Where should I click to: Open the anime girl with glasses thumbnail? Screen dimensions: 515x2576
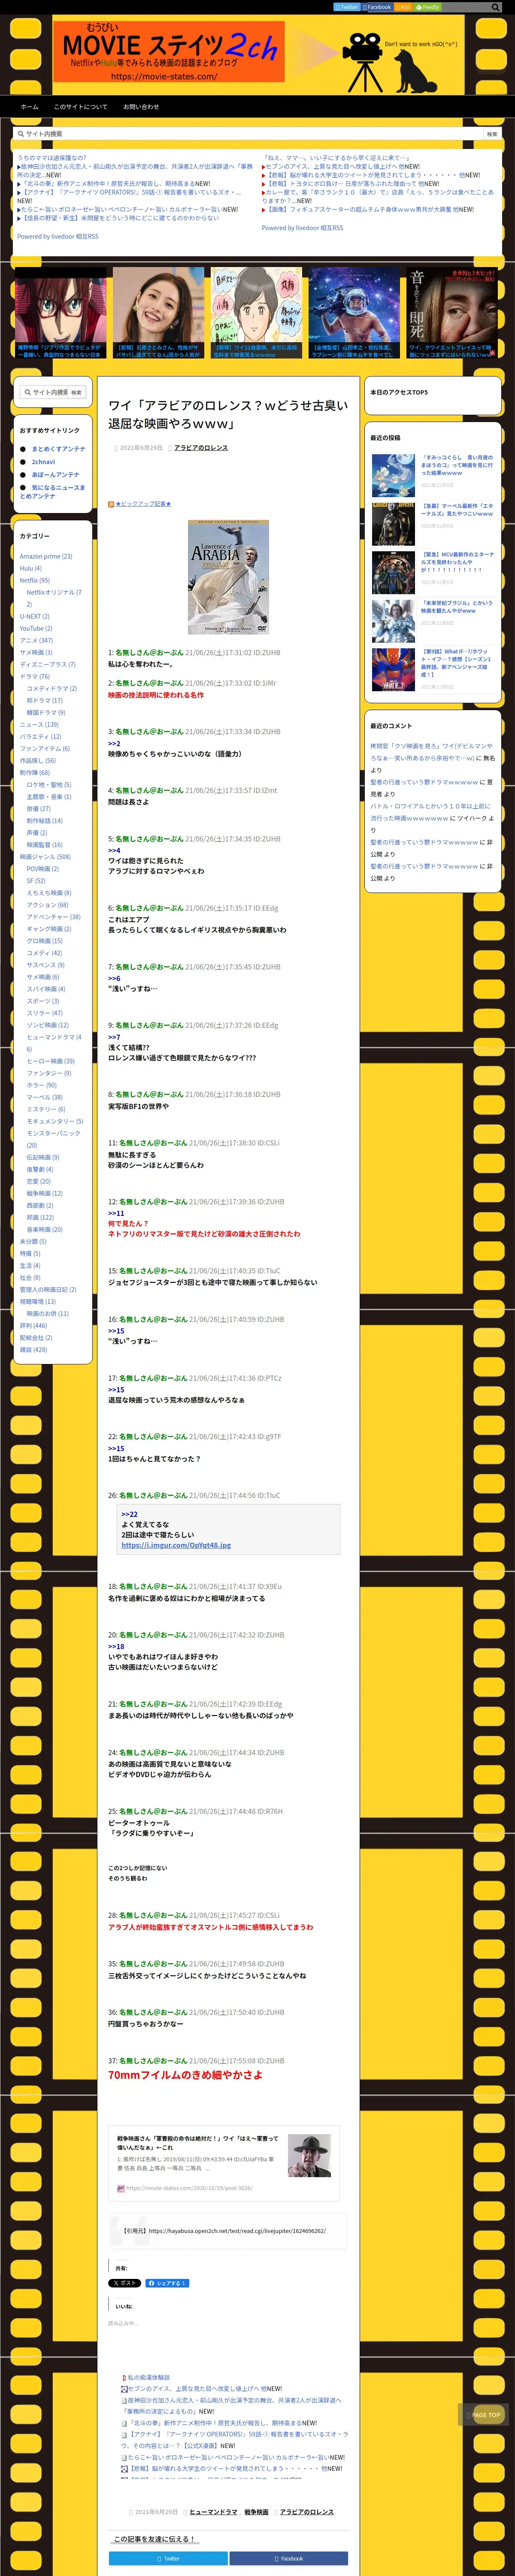coord(60,313)
